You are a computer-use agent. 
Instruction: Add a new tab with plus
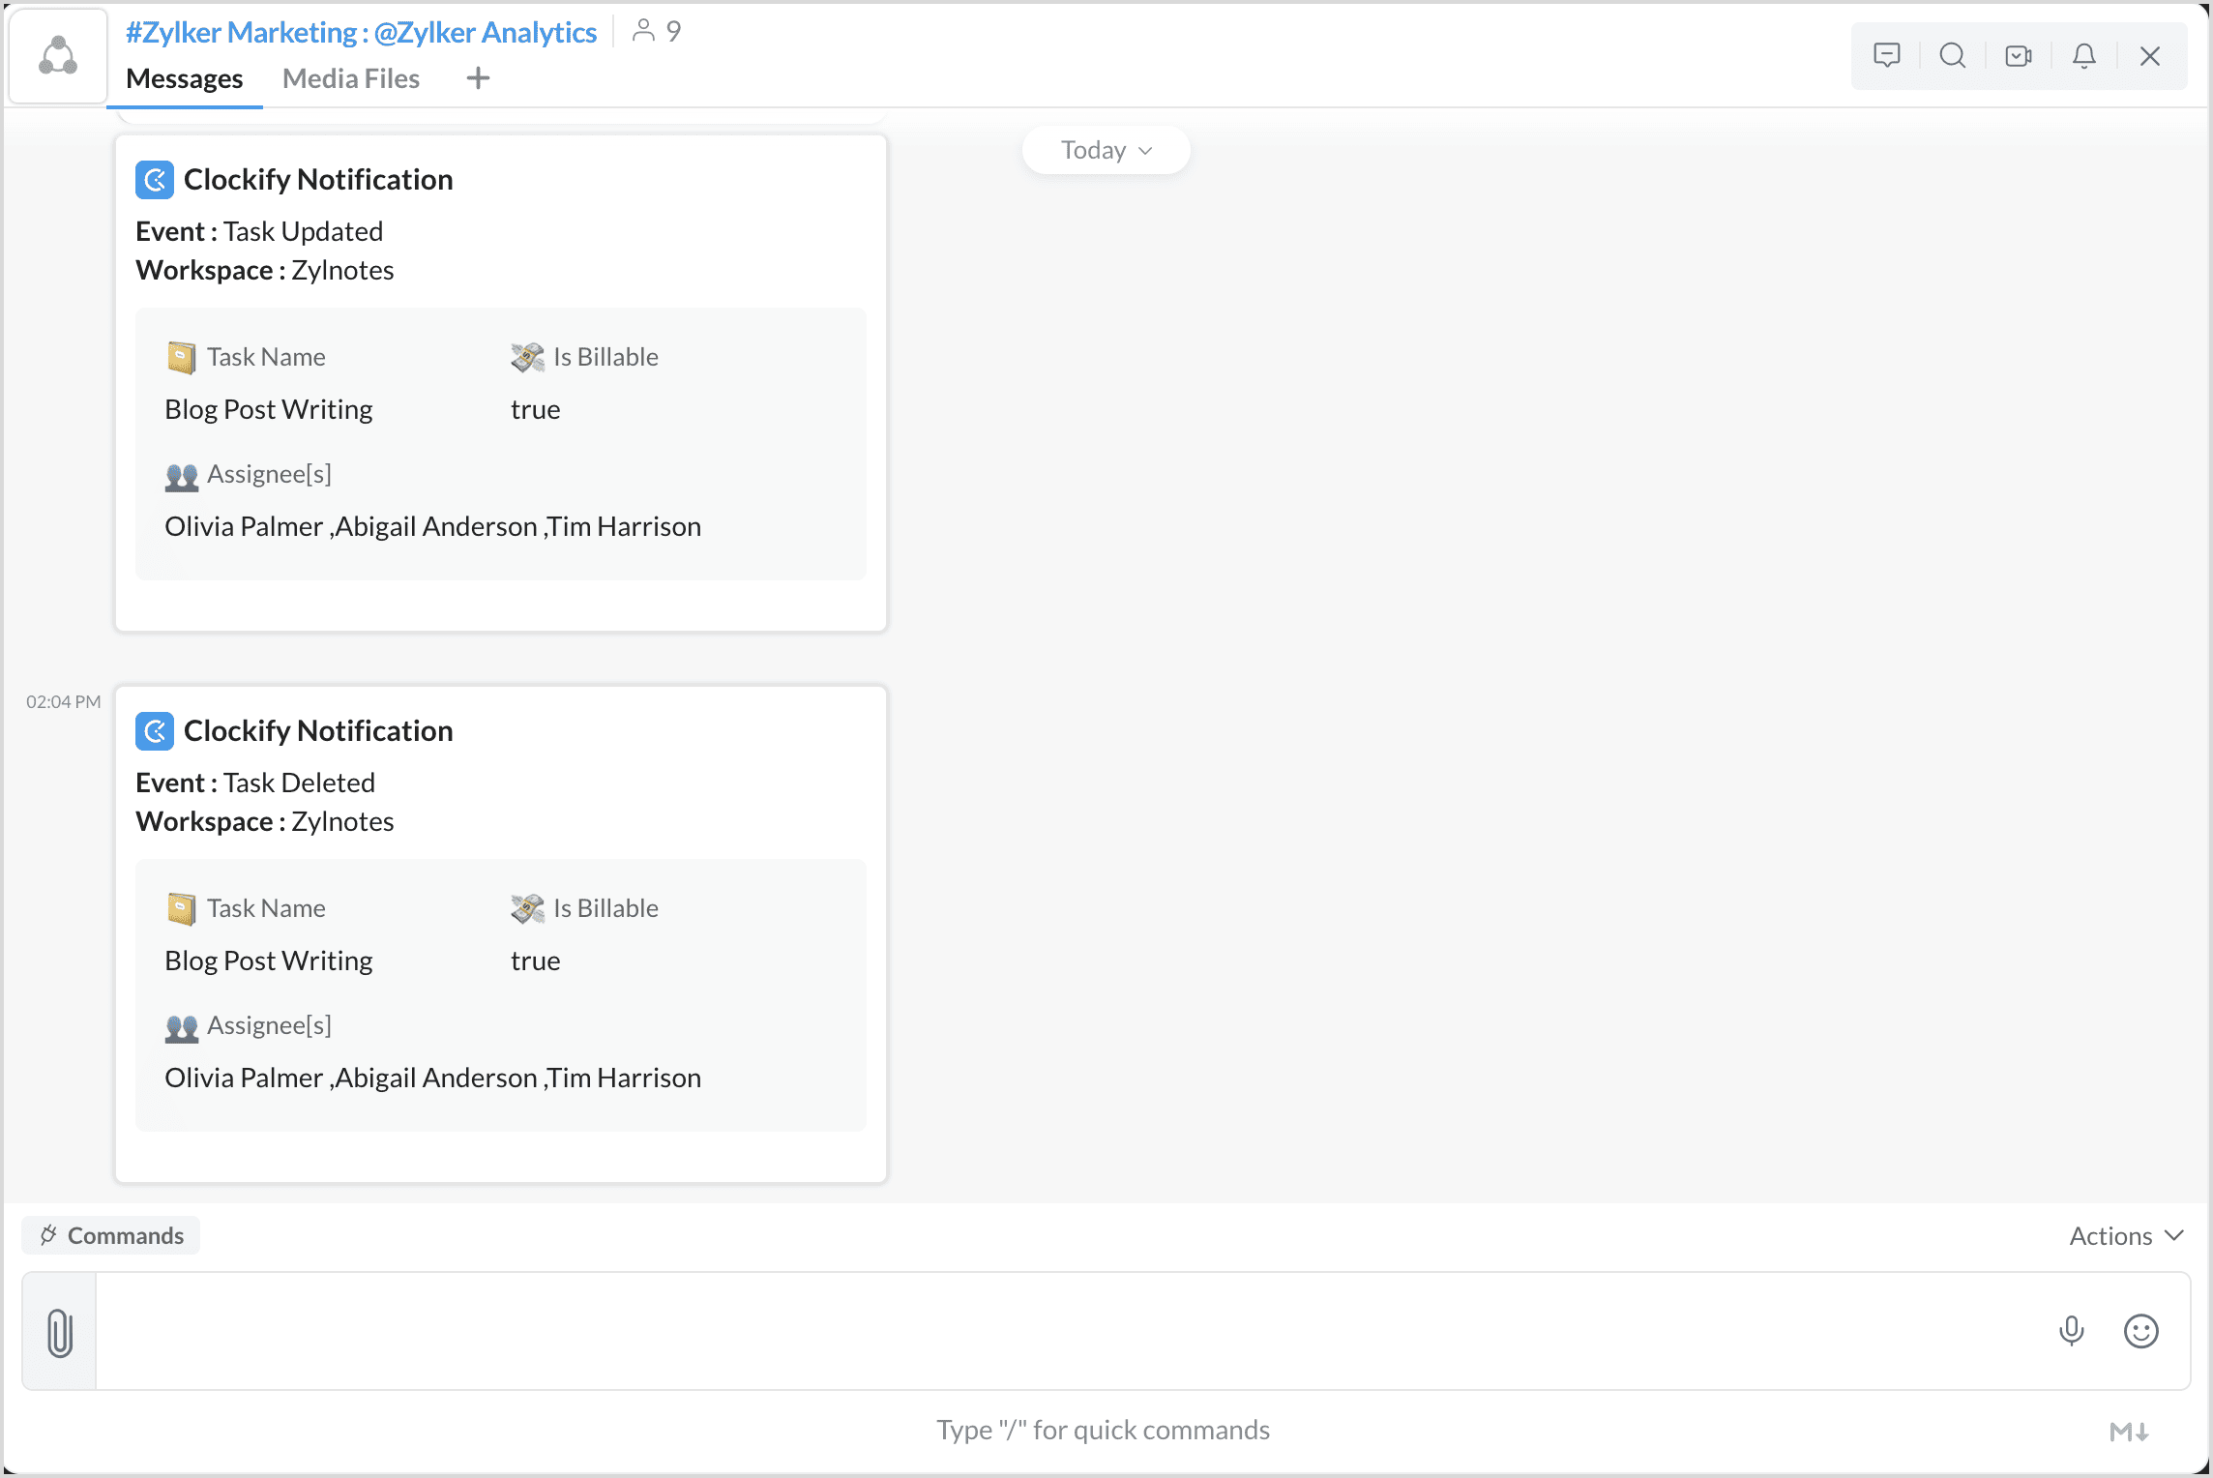(x=478, y=78)
